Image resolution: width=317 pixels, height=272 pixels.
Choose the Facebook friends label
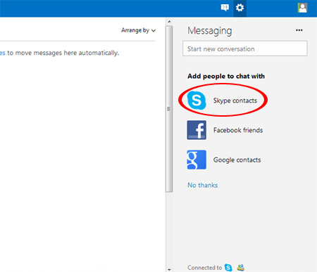[238, 130]
